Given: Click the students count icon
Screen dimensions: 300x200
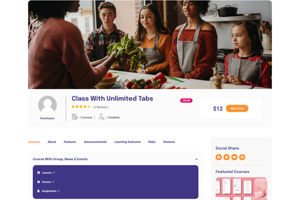Looking at the screenshot, I should click(x=101, y=116).
